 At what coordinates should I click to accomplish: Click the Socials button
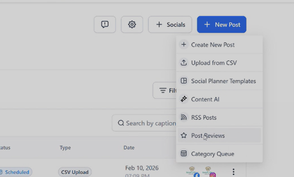coord(170,24)
